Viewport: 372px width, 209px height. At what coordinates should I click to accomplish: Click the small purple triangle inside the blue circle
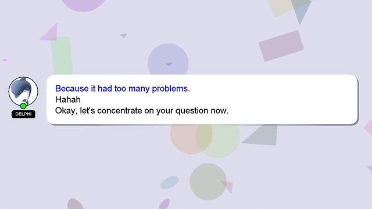coord(169,64)
